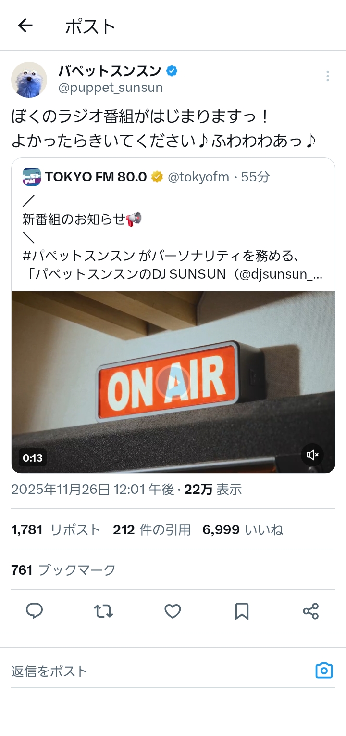This screenshot has width=346, height=736.
Task: Like the post with the heart icon
Action: click(x=173, y=611)
